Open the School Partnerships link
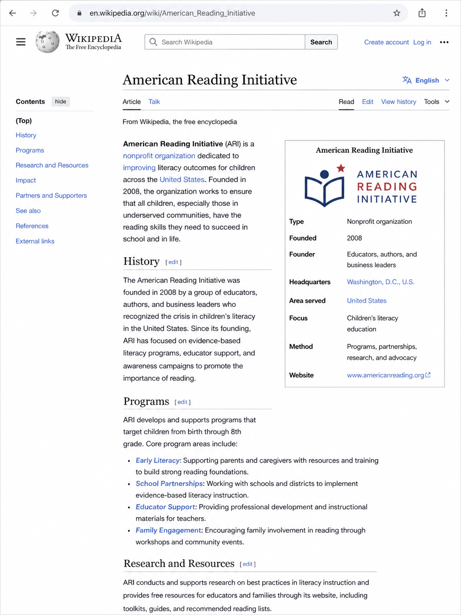Screen dimensions: 461x615 pyautogui.click(x=169, y=484)
